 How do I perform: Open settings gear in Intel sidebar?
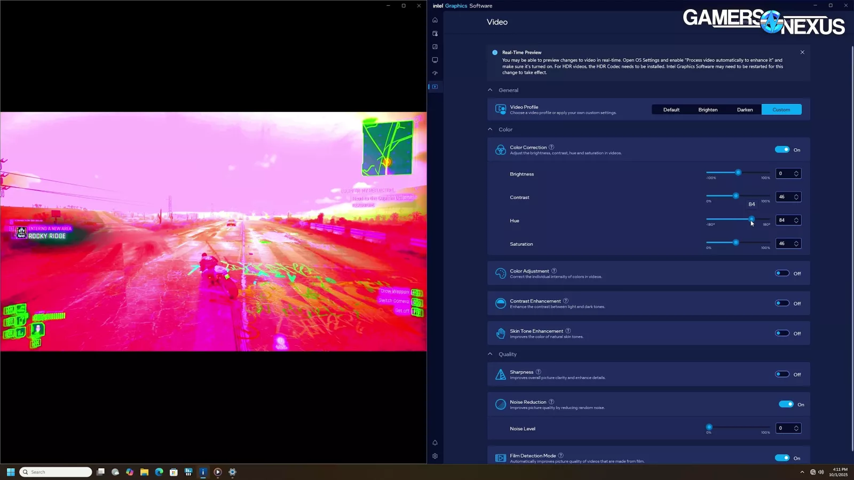tap(435, 457)
